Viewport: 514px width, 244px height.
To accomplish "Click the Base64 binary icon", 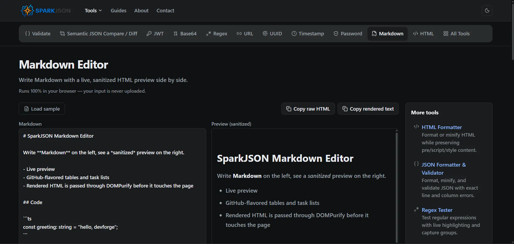I will 175,33.
